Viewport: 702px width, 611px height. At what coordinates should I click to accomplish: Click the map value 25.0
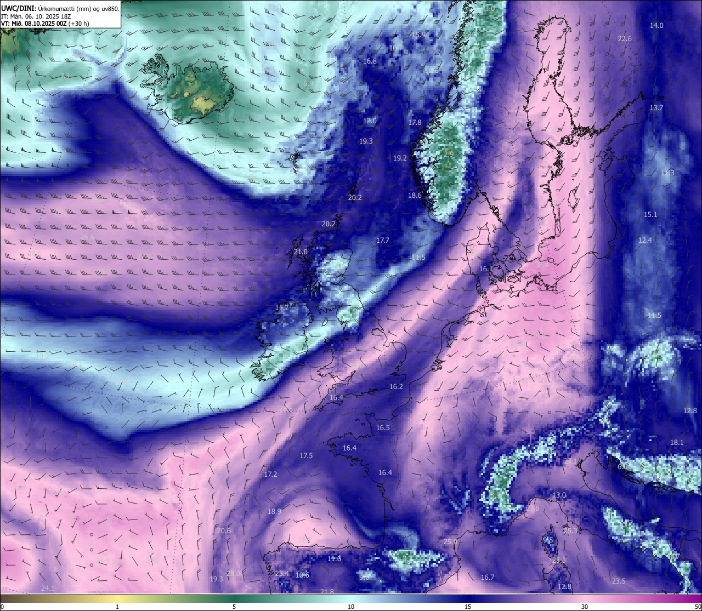click(x=450, y=542)
